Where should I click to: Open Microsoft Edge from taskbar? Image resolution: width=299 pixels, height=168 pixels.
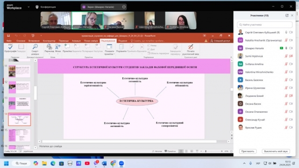[x=53, y=163]
